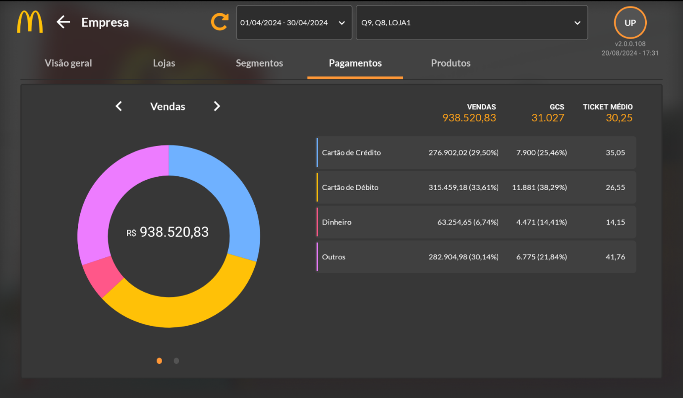Go back using the left arrow icon
Viewport: 683px width, 398px height.
point(63,22)
